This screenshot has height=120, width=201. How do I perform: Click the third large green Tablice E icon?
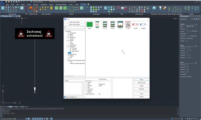[x=65, y=8]
